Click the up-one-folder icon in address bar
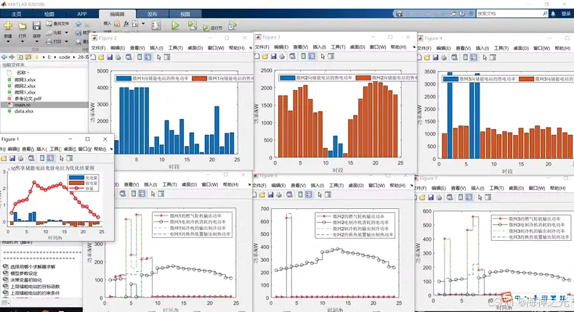 20,57
